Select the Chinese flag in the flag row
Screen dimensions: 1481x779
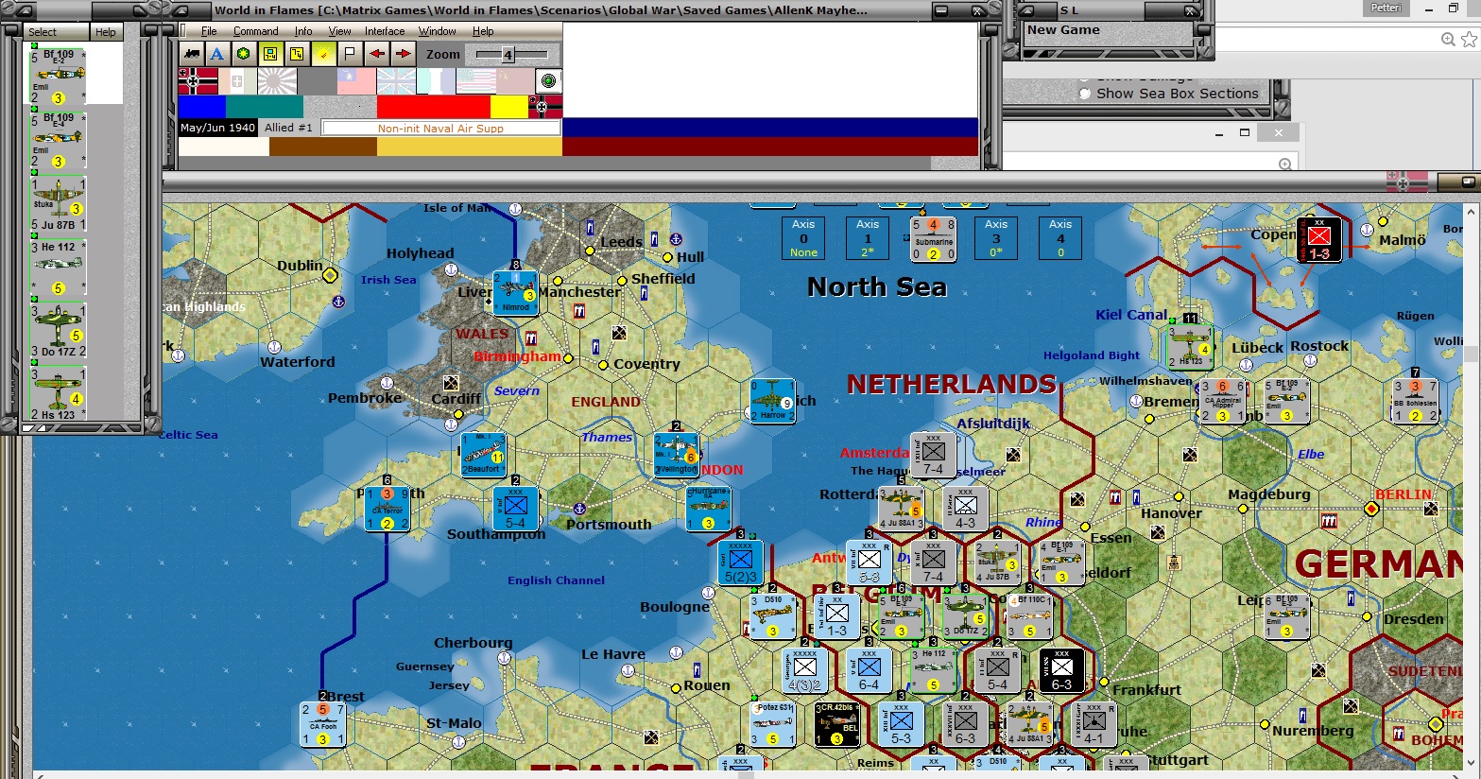point(356,81)
